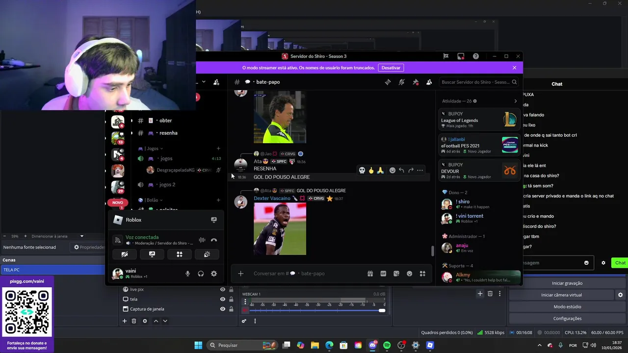This screenshot has height=353, width=628.
Task: Expand the Atividade panel chevron
Action: pos(515,101)
